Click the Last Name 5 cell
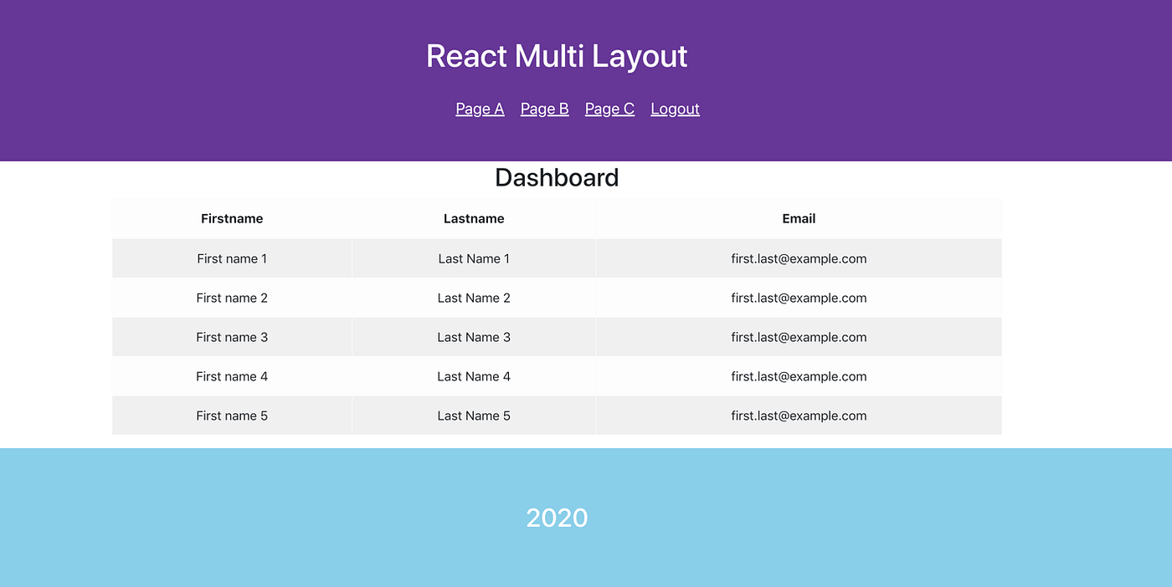1172x587 pixels. point(474,416)
